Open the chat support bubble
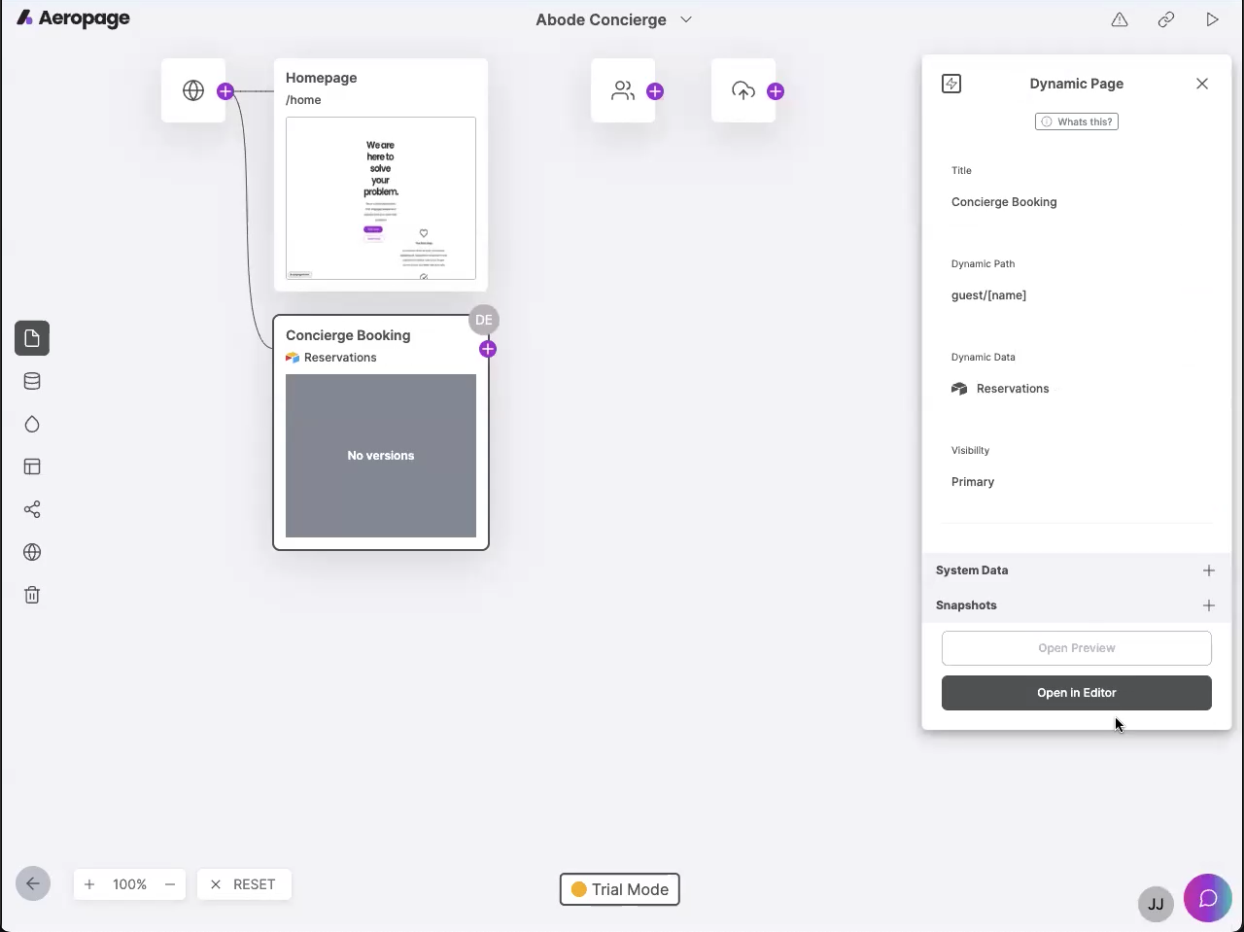Image resolution: width=1244 pixels, height=932 pixels. tap(1208, 898)
